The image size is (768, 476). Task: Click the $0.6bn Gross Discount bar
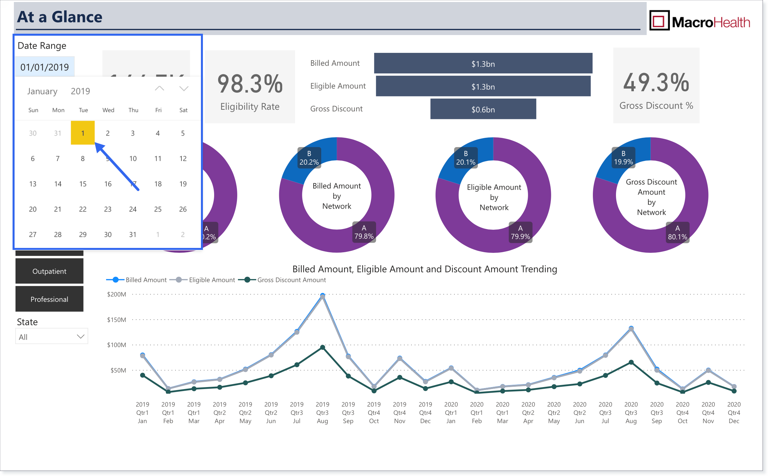[483, 109]
